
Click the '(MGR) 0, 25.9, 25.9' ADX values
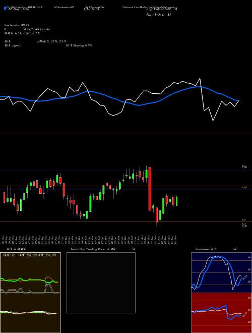pyautogui.click(x=51, y=41)
